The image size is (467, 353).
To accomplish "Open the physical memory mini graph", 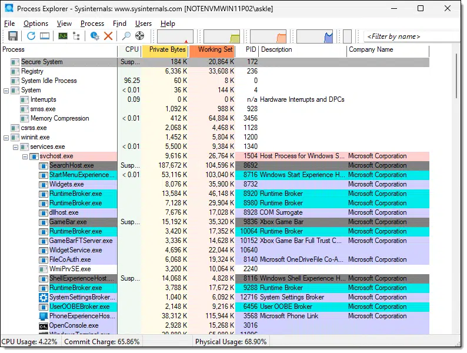I will [268, 36].
